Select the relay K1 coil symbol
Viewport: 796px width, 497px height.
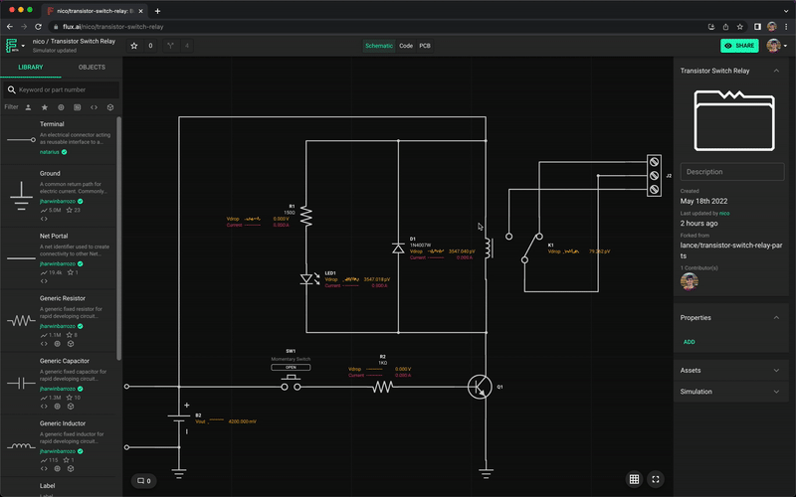489,248
